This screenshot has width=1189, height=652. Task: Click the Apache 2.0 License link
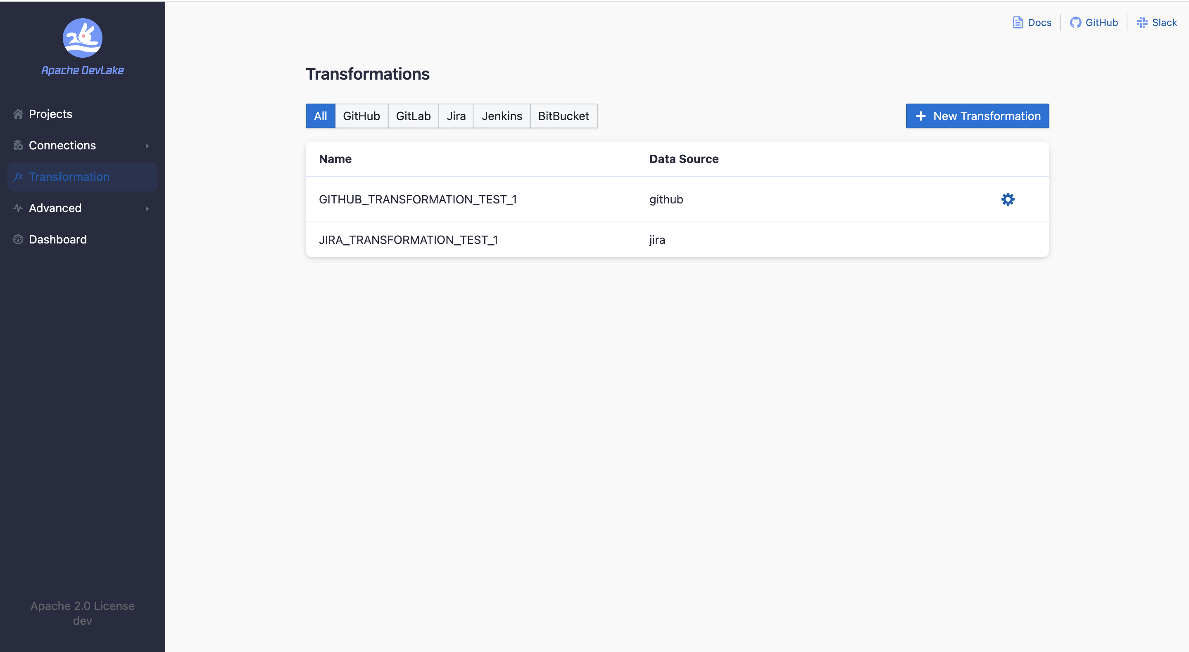click(x=82, y=605)
